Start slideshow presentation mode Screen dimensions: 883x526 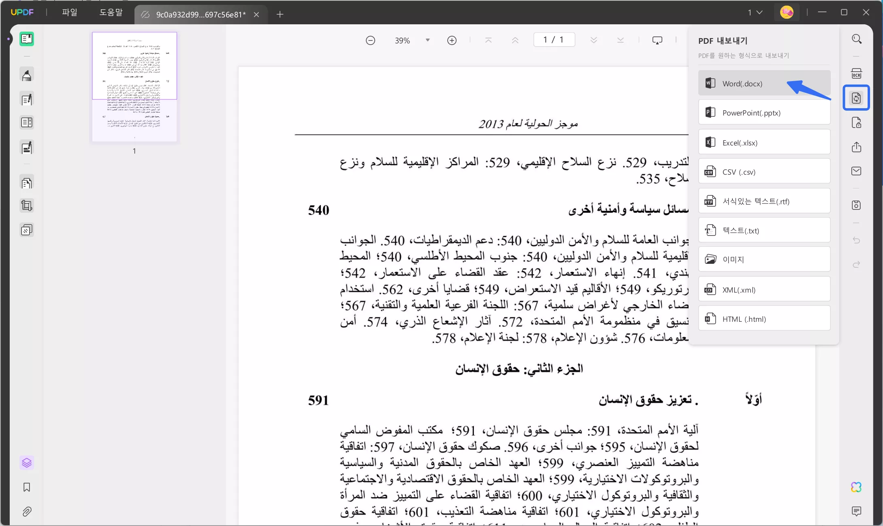(x=657, y=40)
